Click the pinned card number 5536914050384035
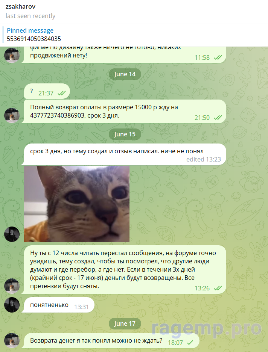Viewport: 268px width, 352px height. pyautogui.click(x=34, y=39)
